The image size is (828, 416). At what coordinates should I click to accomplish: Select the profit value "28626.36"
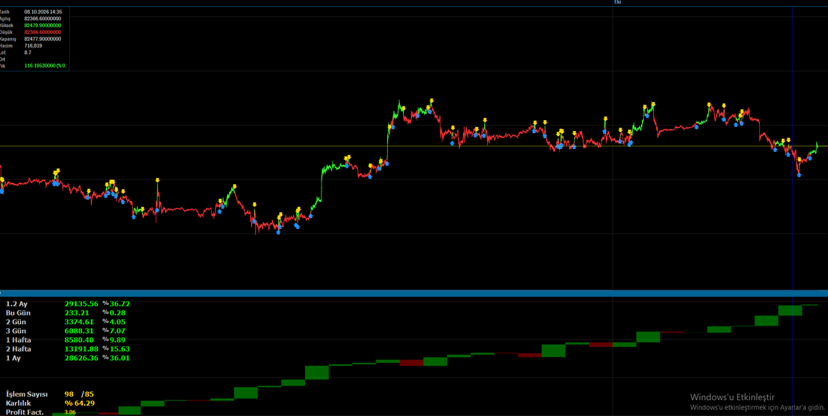click(x=81, y=357)
